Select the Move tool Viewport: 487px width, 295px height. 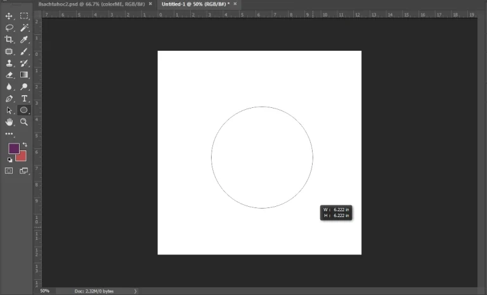tap(9, 16)
